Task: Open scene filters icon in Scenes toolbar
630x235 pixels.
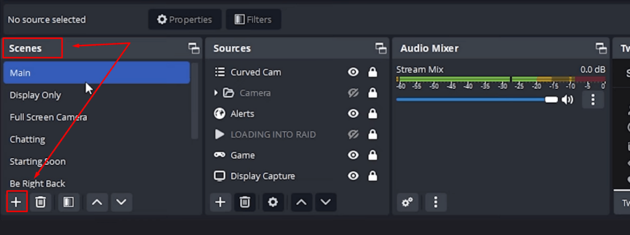Action: (69, 202)
